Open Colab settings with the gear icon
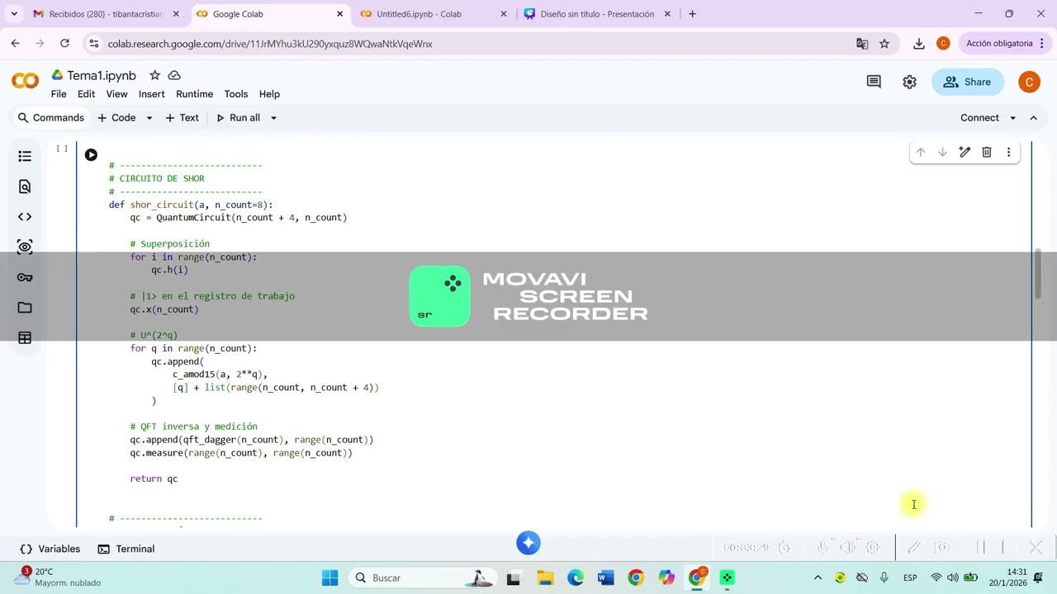The width and height of the screenshot is (1057, 594). tap(909, 82)
